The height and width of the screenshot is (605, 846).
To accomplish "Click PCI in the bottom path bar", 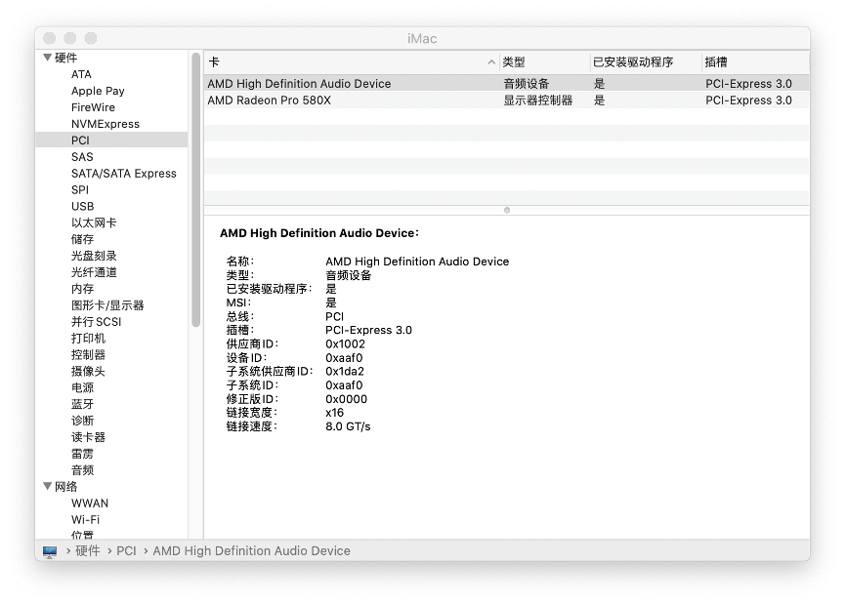I will point(126,551).
